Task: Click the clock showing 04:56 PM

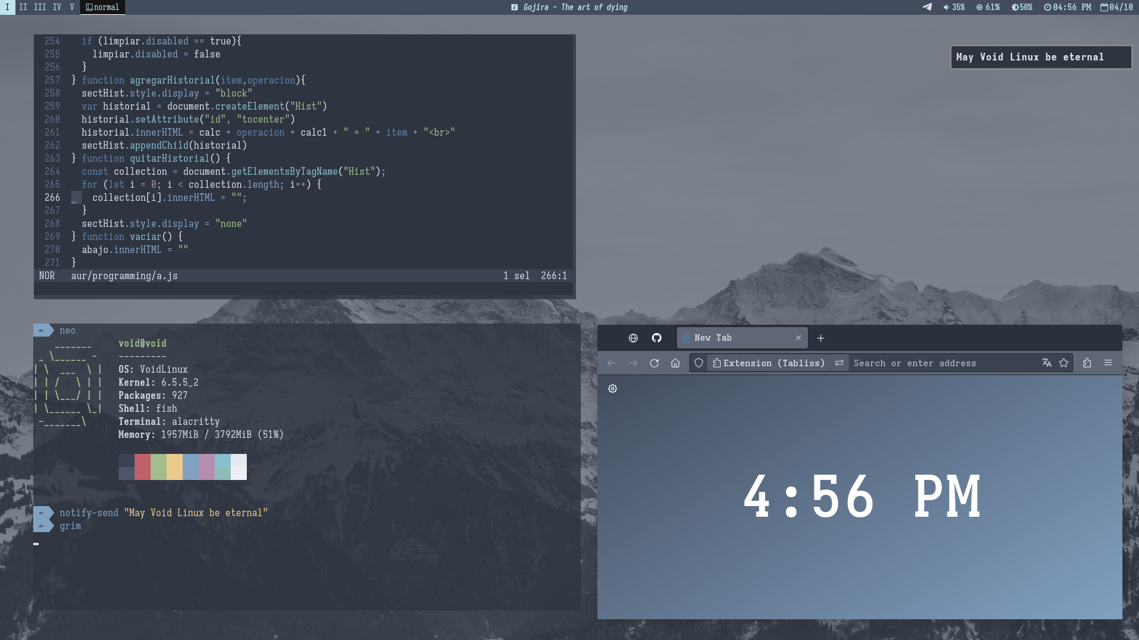Action: (x=1067, y=8)
